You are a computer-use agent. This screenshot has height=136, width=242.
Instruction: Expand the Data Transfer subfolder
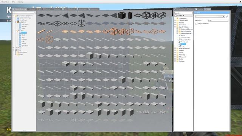(x=177, y=31)
